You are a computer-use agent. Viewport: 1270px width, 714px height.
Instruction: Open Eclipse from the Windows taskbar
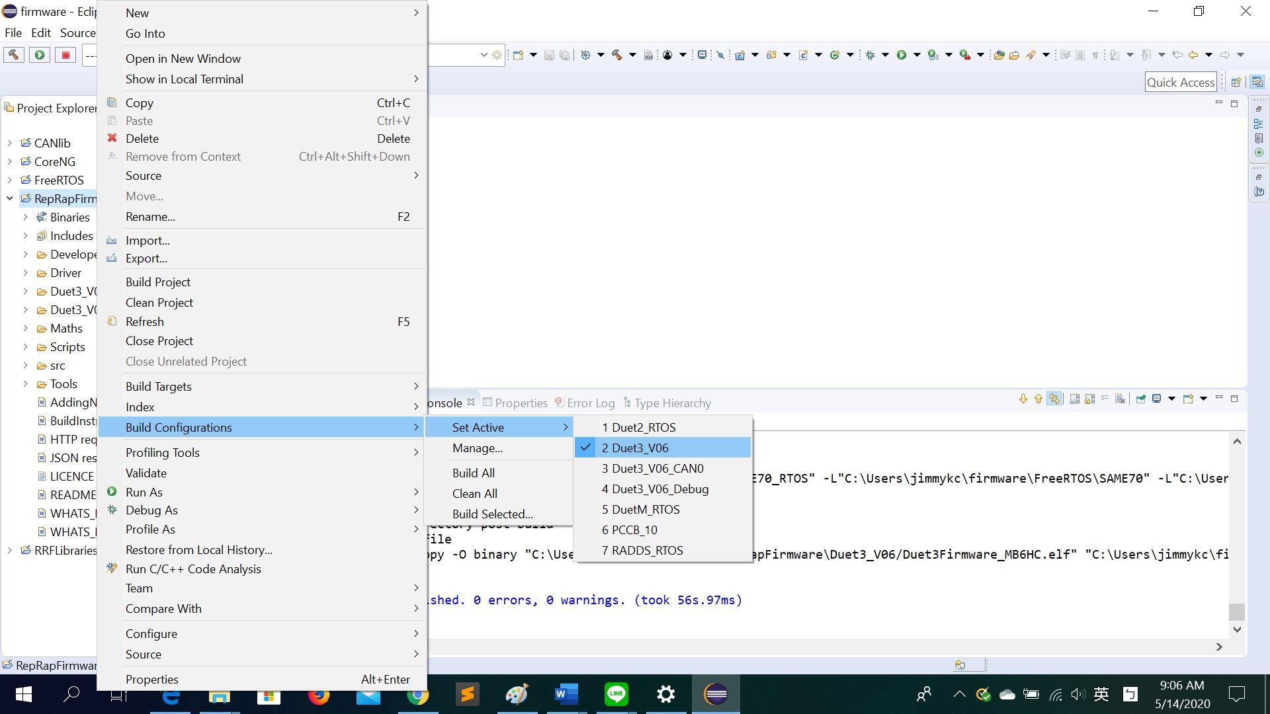716,694
